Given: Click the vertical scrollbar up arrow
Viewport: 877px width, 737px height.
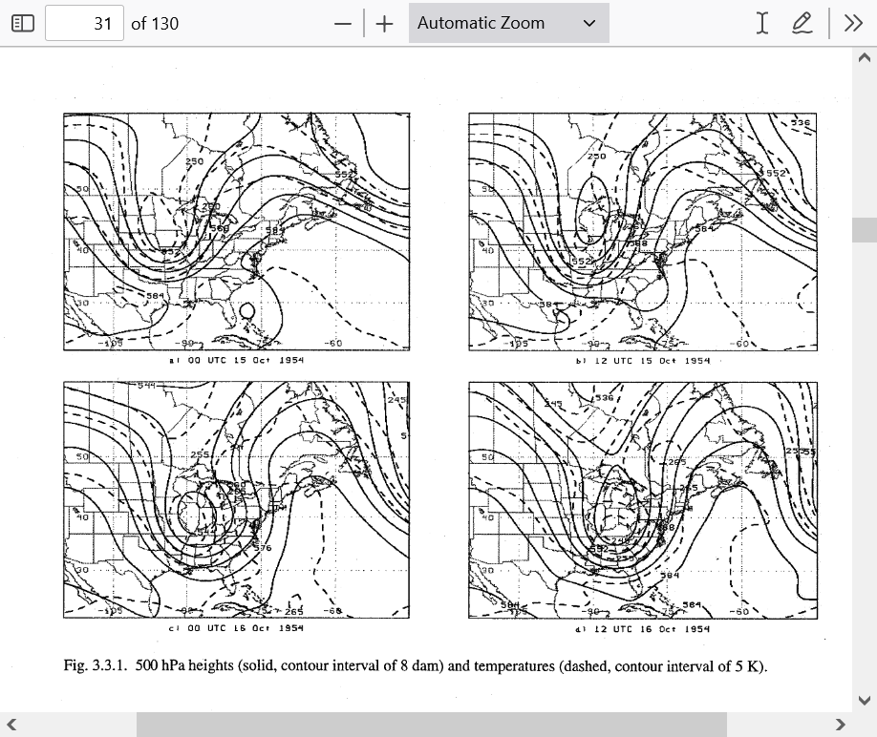Looking at the screenshot, I should coord(865,58).
